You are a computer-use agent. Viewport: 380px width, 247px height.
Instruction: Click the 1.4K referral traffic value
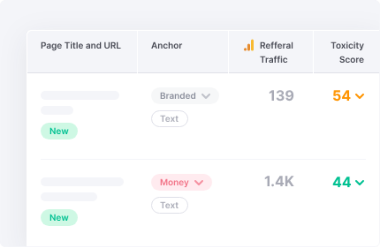(x=279, y=182)
